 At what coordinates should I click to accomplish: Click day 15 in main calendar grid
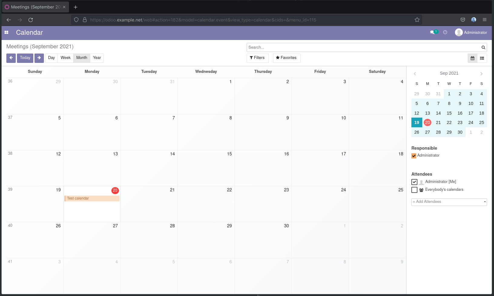(x=206, y=168)
